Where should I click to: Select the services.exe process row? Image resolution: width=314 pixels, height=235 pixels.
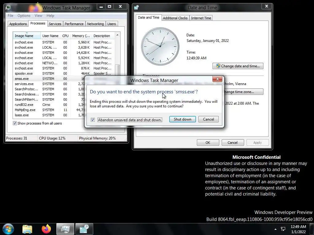[49, 84]
